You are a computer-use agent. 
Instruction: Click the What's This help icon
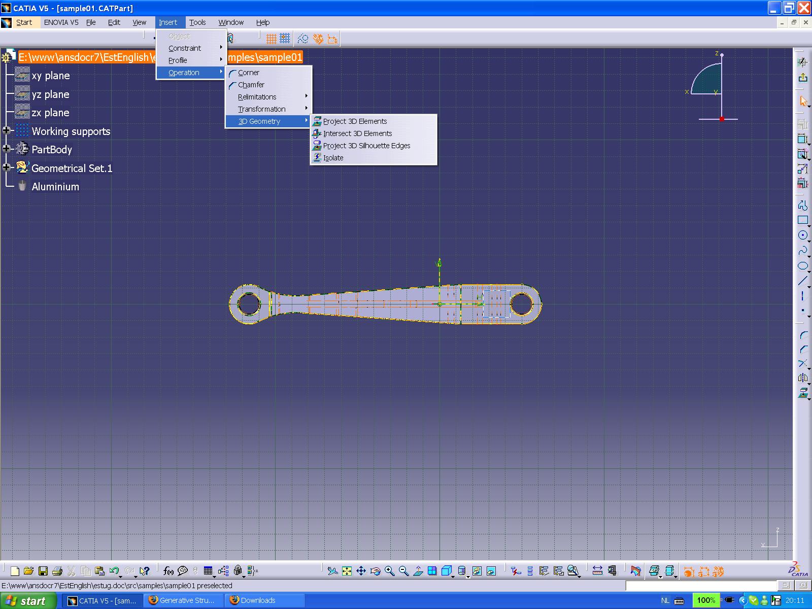145,571
